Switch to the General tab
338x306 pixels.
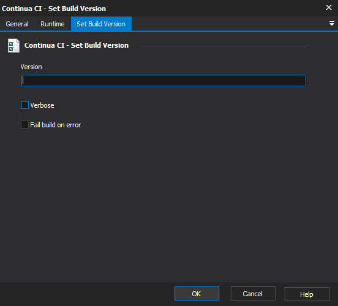click(x=17, y=24)
